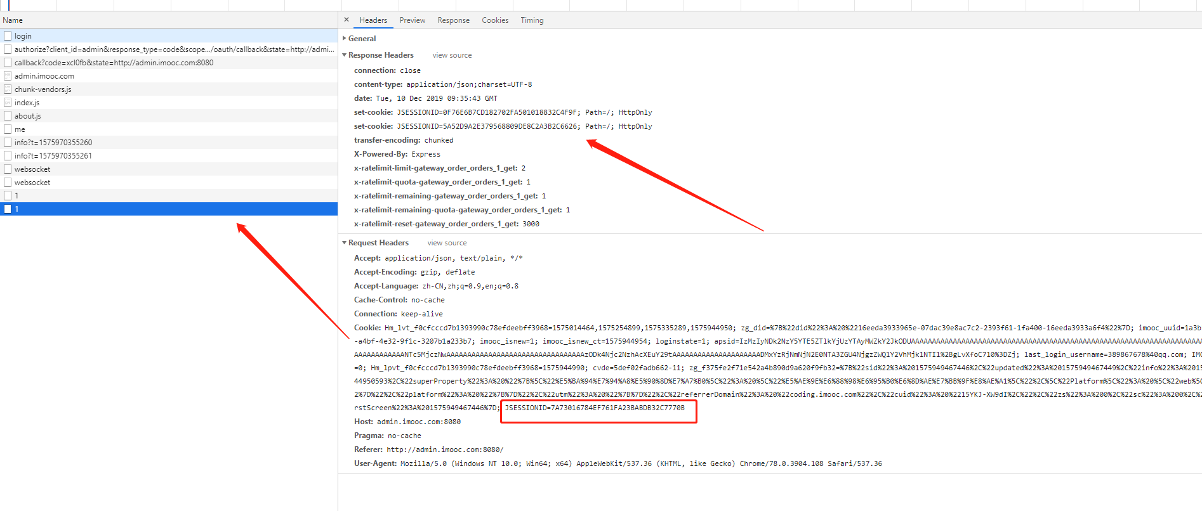Click the date header Tue, 10 Dec 2019
This screenshot has height=511, width=1202.
coord(437,98)
